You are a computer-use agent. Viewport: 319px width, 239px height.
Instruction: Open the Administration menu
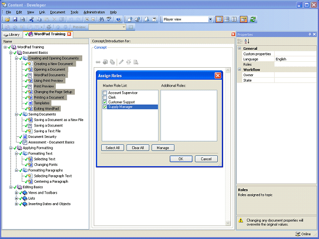click(x=94, y=12)
